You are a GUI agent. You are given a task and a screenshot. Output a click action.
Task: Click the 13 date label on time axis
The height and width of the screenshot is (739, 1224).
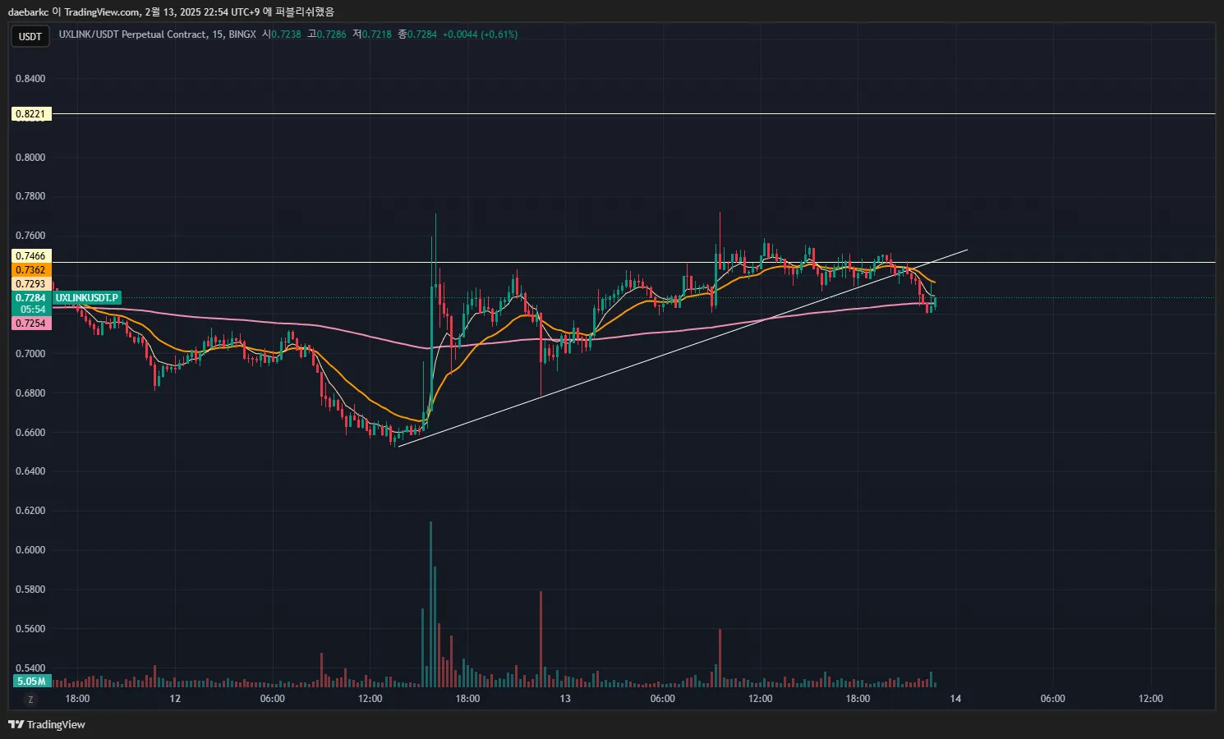[x=565, y=699]
